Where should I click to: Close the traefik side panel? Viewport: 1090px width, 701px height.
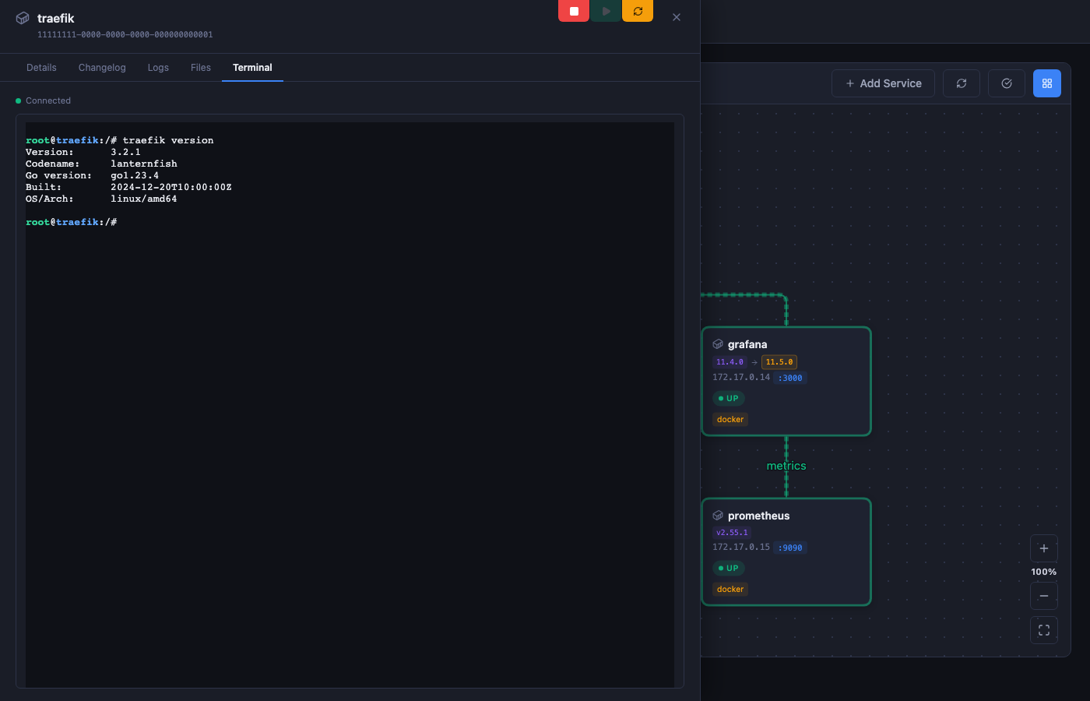(677, 17)
